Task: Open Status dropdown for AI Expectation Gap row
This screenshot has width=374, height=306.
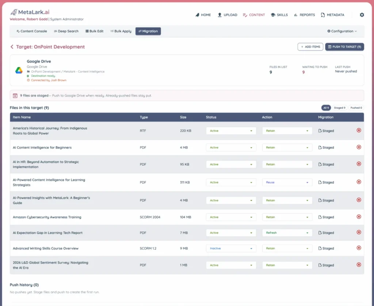Action: (x=231, y=233)
